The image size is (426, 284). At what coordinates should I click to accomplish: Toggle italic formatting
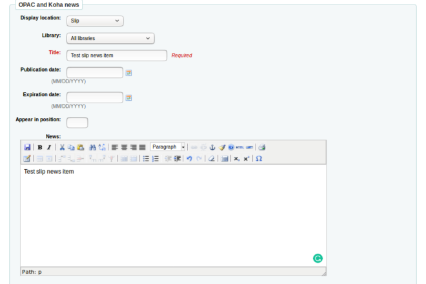(48, 147)
